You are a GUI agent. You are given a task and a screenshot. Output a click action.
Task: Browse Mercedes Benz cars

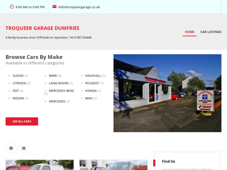pyautogui.click(x=61, y=91)
